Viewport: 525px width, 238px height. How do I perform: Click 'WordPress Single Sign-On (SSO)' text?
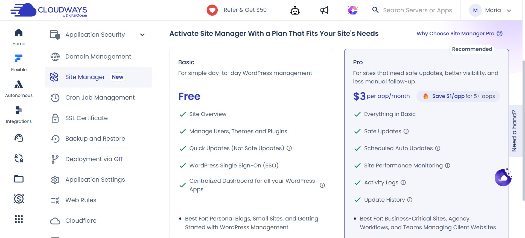pos(234,166)
